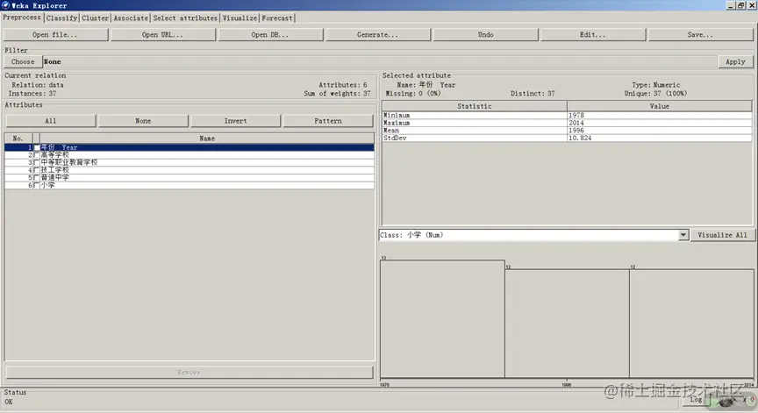Open the Class: 小学 (Num) combo box

(x=533, y=235)
